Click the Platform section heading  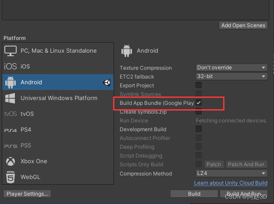[x=14, y=38]
